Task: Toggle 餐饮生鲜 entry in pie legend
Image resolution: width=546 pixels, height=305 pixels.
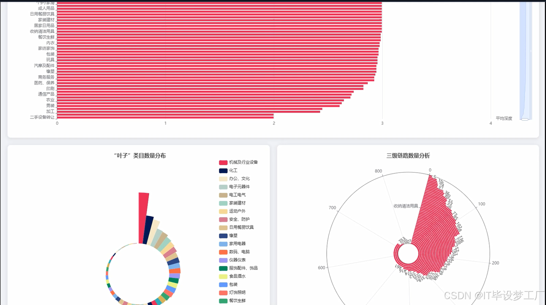Action: coord(232,301)
